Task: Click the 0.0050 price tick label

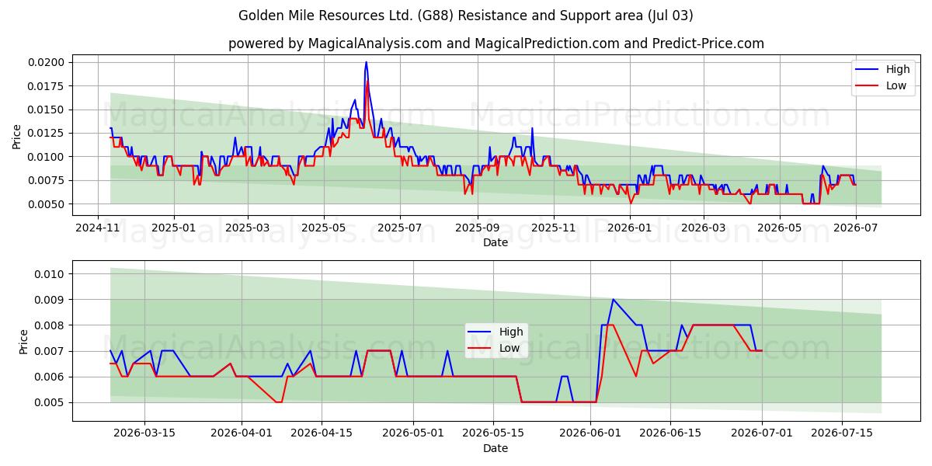Action: click(47, 204)
